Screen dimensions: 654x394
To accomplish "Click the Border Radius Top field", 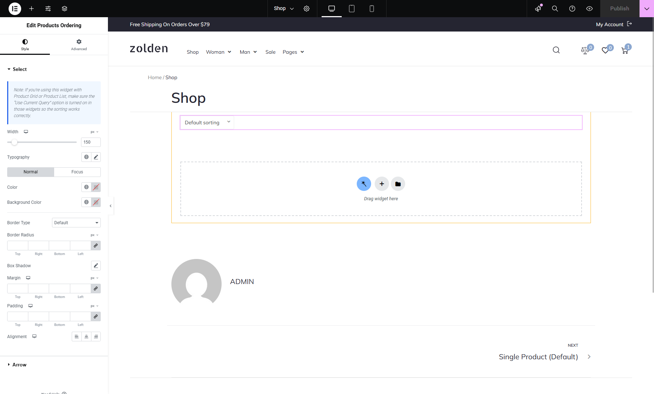I will coord(18,245).
